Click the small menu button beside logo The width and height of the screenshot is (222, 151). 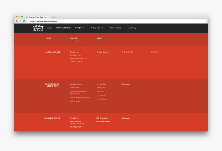pos(49,28)
